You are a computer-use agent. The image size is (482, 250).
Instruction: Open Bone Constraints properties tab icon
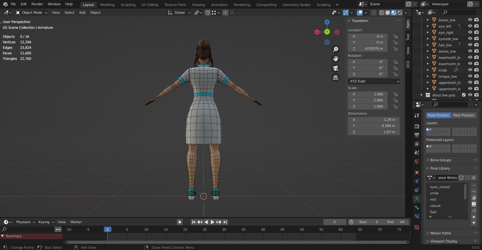[417, 216]
